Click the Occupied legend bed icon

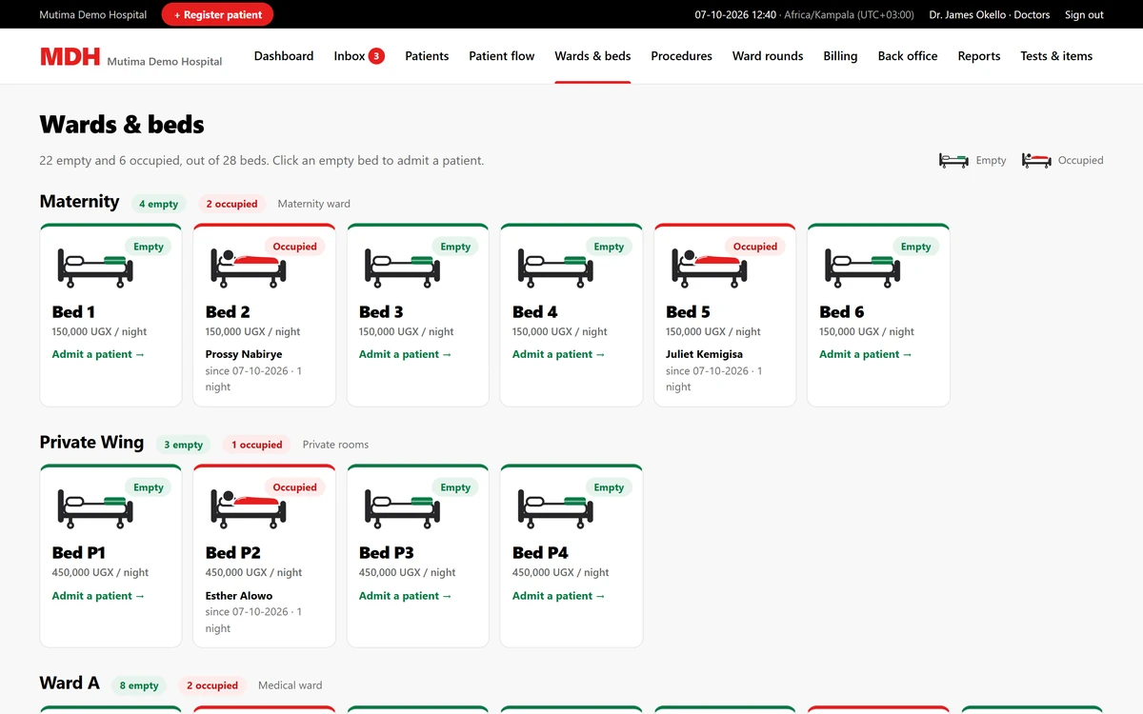coord(1036,160)
